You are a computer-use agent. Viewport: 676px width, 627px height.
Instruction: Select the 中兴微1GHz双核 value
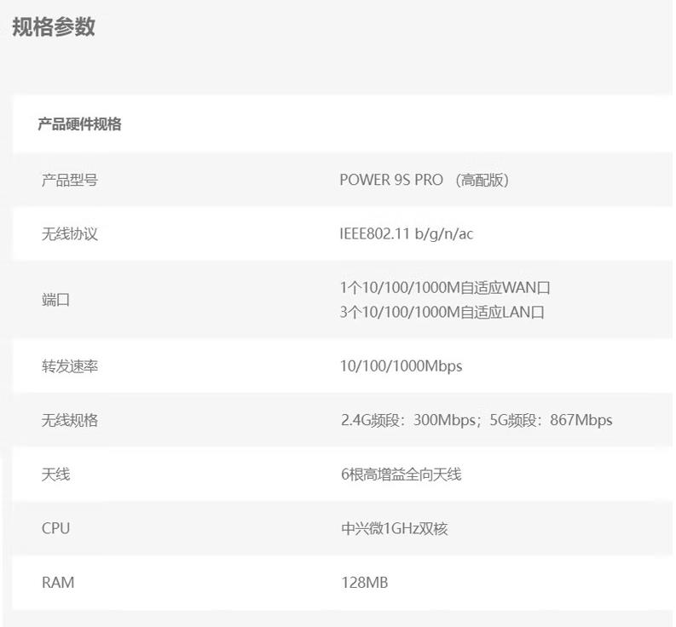[x=394, y=528]
